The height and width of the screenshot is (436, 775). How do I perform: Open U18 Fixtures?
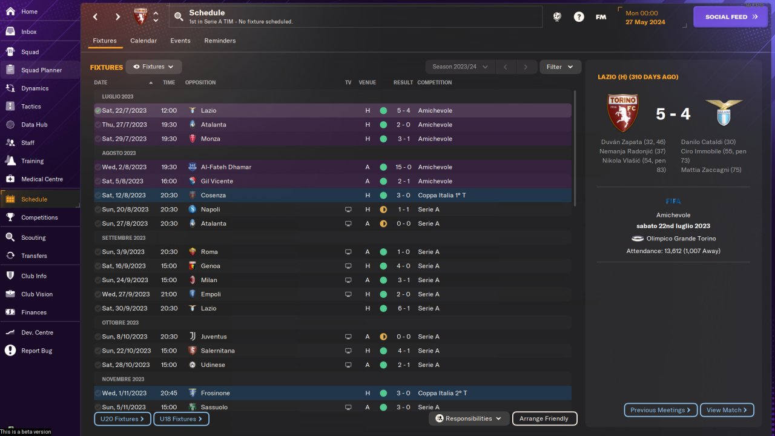pyautogui.click(x=182, y=418)
